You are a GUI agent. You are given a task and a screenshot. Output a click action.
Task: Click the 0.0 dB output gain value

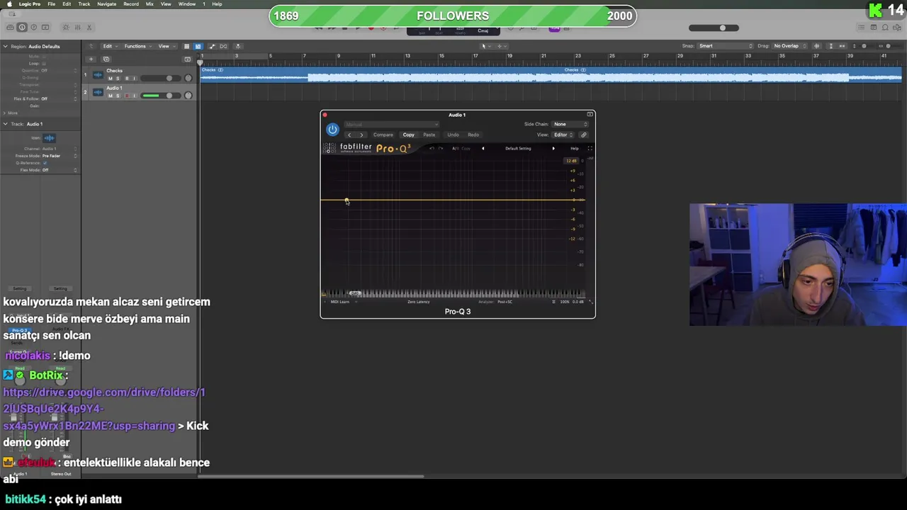[578, 302]
